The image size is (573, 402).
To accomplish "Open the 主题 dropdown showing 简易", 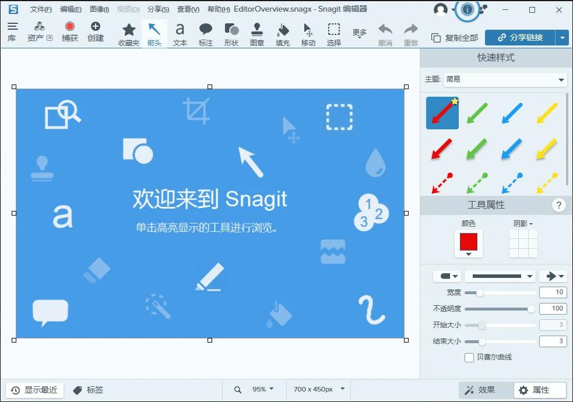I will [x=505, y=79].
